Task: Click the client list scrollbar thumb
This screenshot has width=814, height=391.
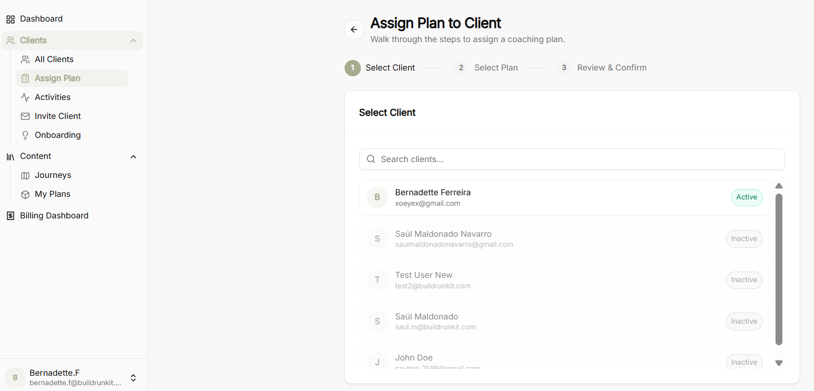Action: click(x=779, y=269)
